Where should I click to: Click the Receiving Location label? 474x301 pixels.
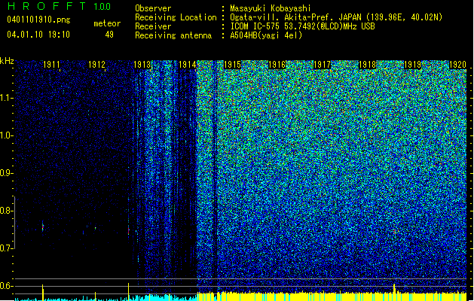176,17
